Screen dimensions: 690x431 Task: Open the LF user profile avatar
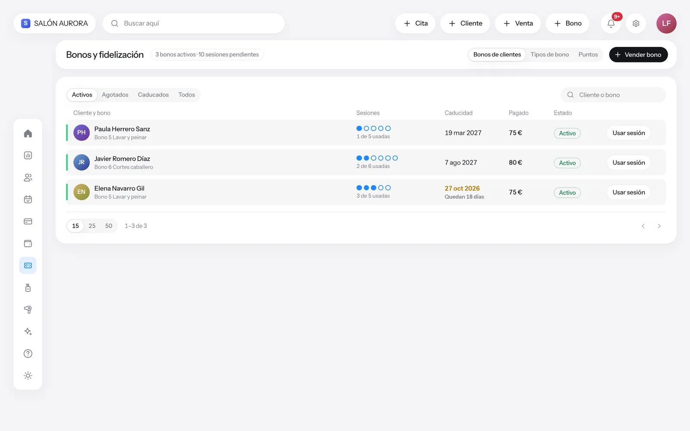666,23
